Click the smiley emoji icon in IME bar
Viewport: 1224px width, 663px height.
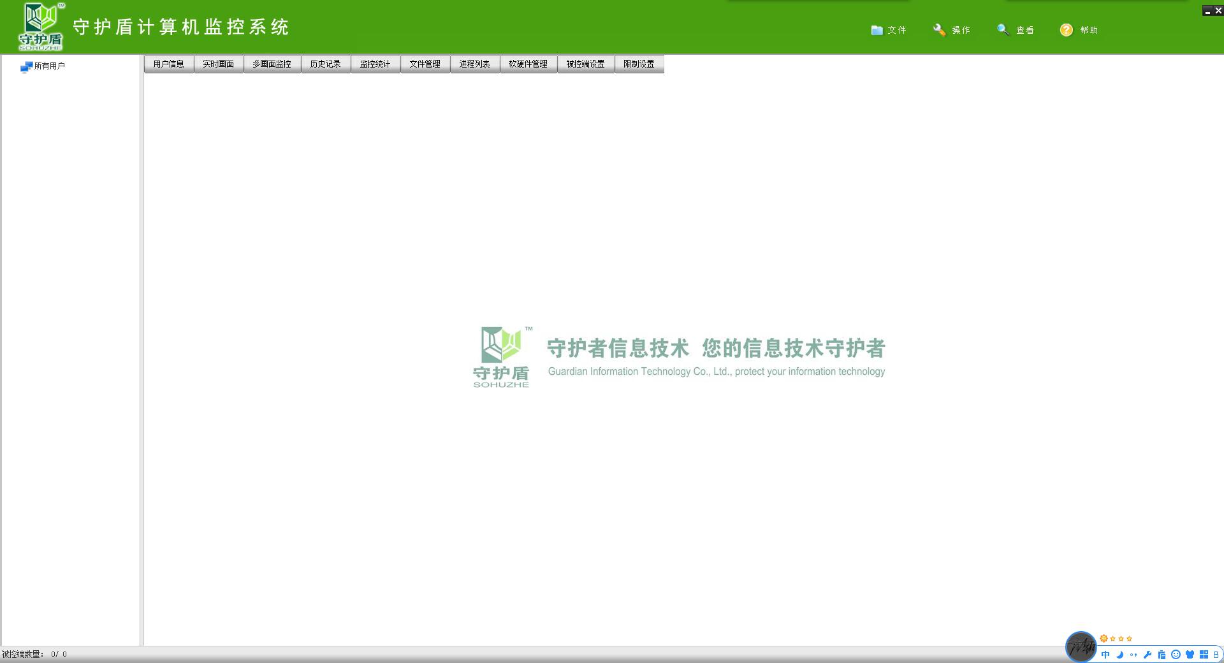pyautogui.click(x=1176, y=654)
